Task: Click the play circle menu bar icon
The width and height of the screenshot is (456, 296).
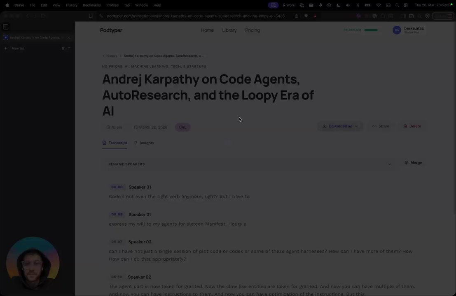Action: pos(329,5)
